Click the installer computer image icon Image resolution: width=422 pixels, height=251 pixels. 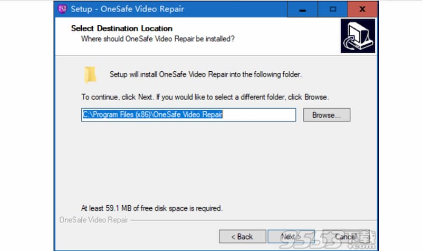click(358, 36)
